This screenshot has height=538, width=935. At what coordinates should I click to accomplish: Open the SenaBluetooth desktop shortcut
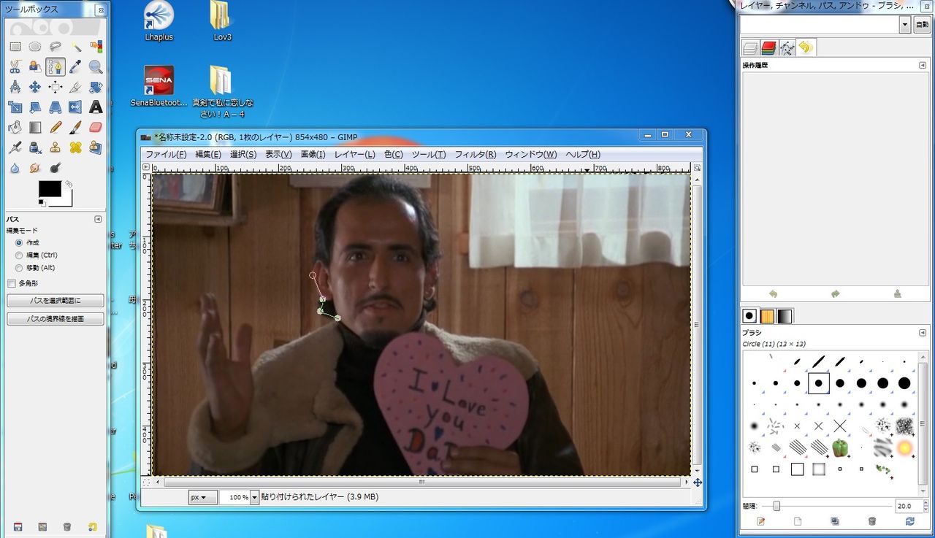pos(159,87)
